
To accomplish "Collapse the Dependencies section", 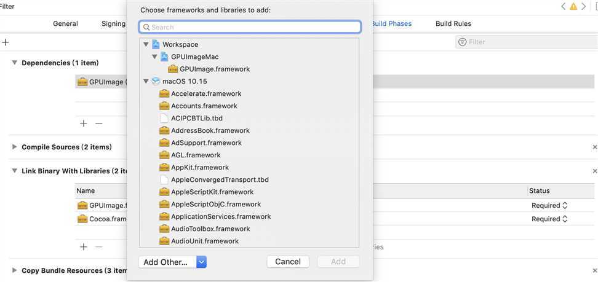I will (x=15, y=63).
